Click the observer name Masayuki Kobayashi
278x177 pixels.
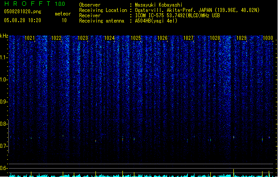click(x=159, y=5)
